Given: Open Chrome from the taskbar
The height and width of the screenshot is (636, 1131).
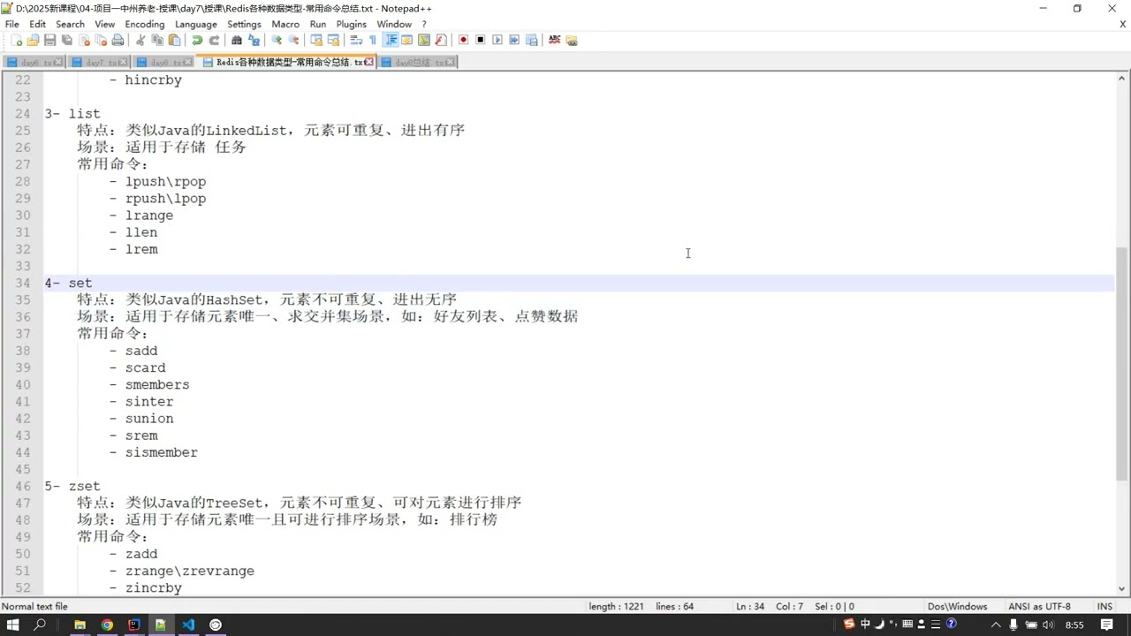Looking at the screenshot, I should [x=107, y=625].
